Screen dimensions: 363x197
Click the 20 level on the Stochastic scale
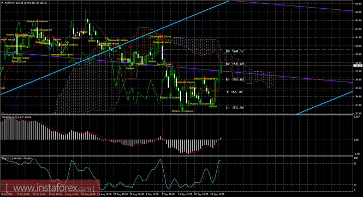[x=355, y=185]
